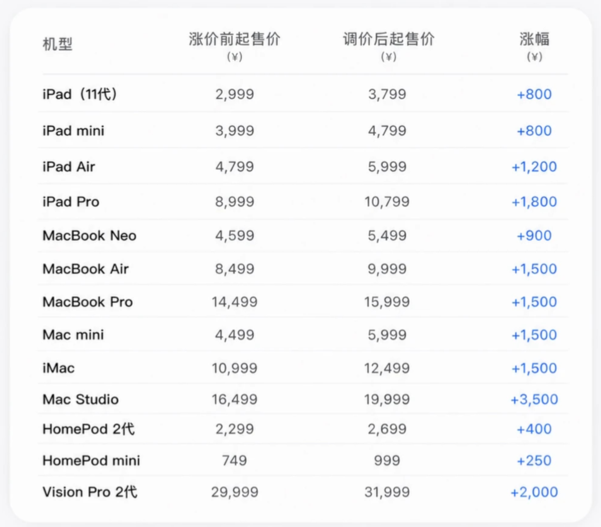Select the iPad Pro model name
Viewport: 601px width, 527px height.
click(71, 202)
